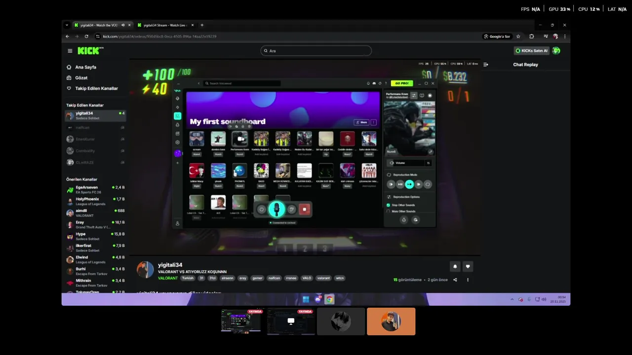Click the 'KICKs Satın Al' button

pos(531,51)
